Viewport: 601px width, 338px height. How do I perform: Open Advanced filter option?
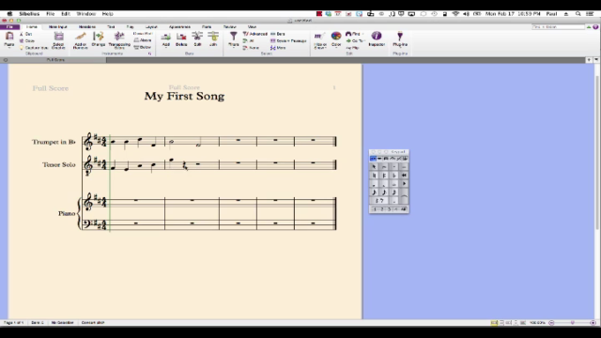pos(254,34)
